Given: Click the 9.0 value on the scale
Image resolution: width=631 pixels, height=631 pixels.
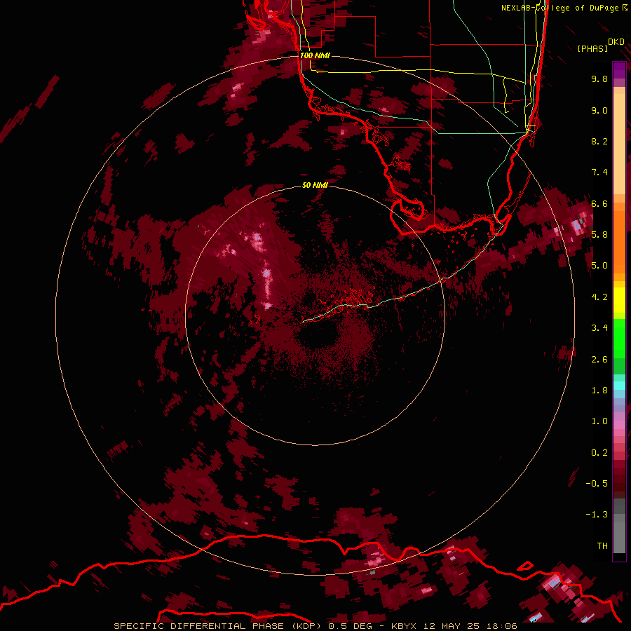Looking at the screenshot, I should [599, 110].
